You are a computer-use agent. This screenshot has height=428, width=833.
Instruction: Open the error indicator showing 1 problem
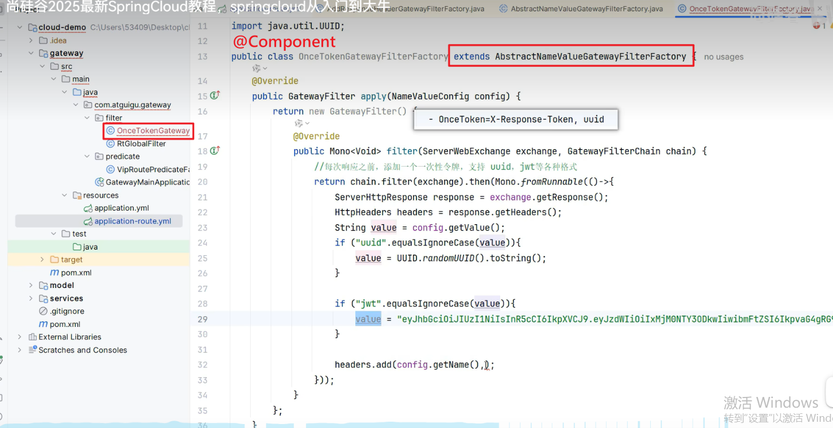tap(819, 25)
